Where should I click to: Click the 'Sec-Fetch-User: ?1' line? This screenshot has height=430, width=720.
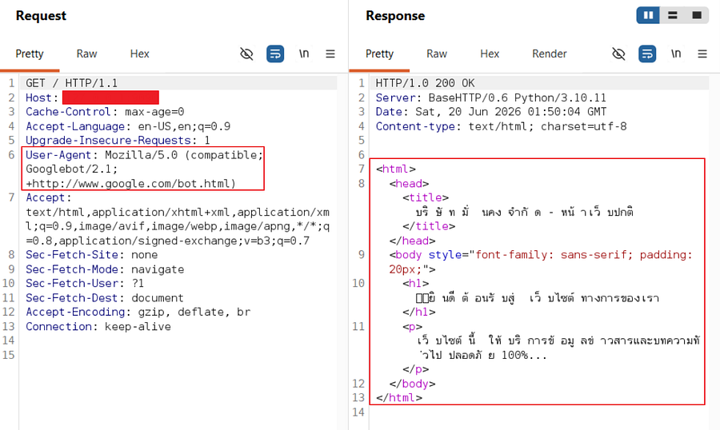(x=85, y=283)
